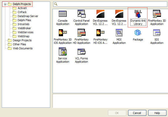Screen dimensions: 168x117
Task: Click the Other Files folder icon
Action: pyautogui.click(x=10, y=44)
